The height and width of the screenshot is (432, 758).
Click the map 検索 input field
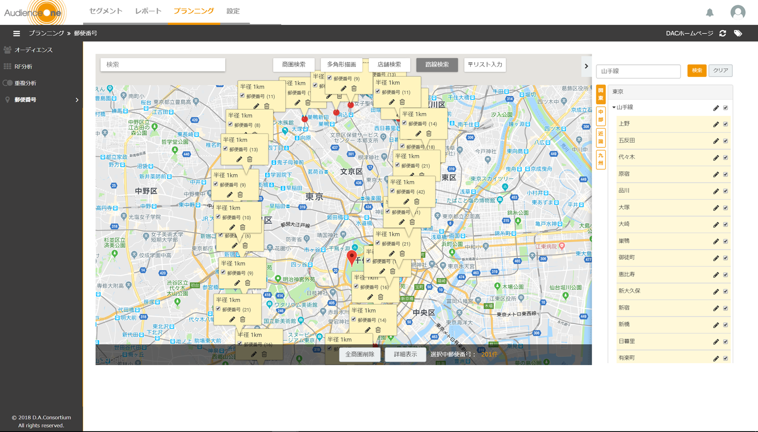pyautogui.click(x=163, y=65)
